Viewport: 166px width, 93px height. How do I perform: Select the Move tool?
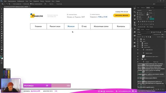tap(2, 9)
